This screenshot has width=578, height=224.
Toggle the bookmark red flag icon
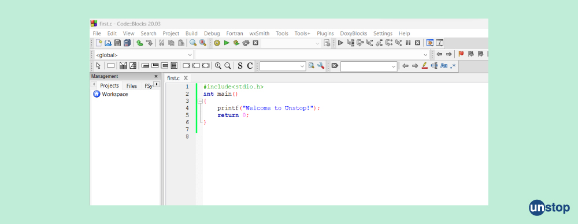[461, 54]
